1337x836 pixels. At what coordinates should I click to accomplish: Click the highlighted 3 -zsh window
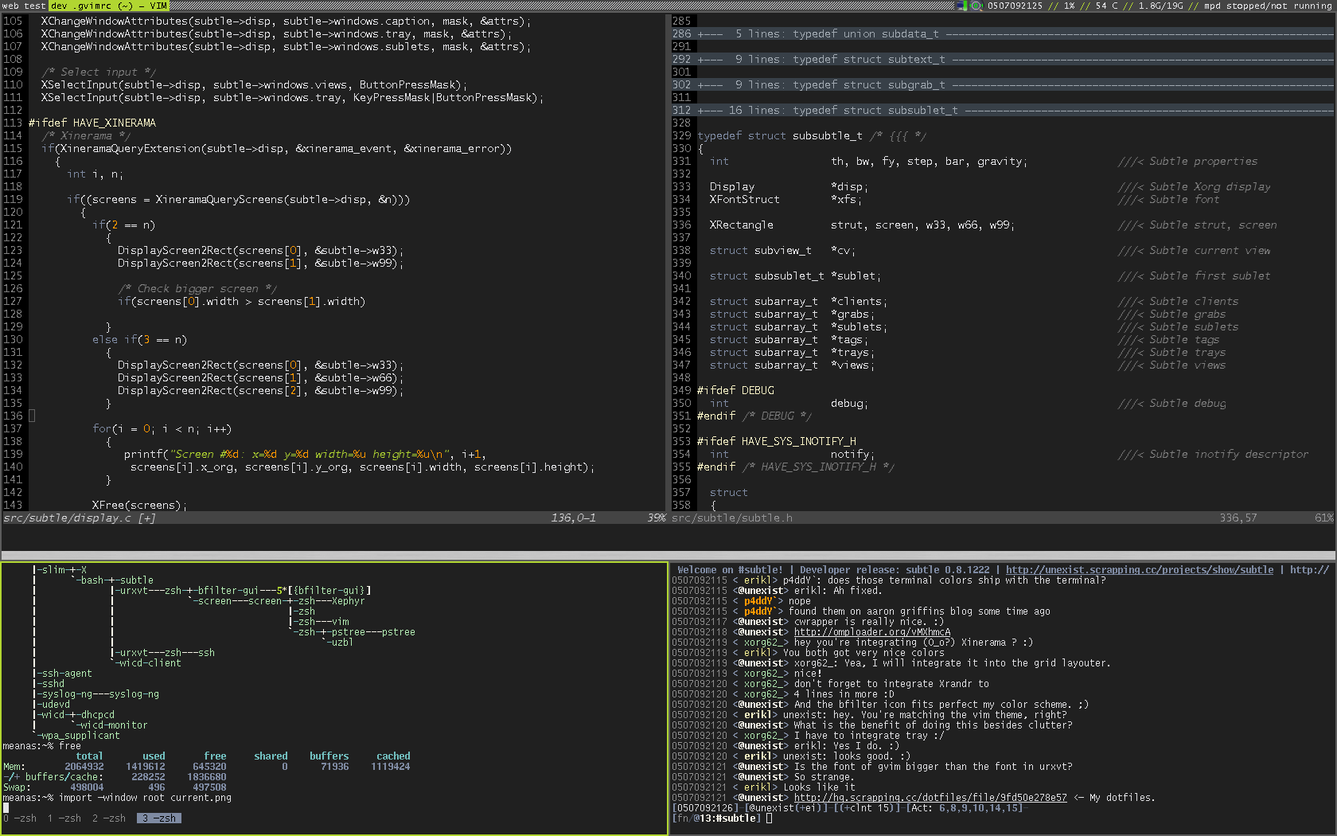click(x=159, y=818)
